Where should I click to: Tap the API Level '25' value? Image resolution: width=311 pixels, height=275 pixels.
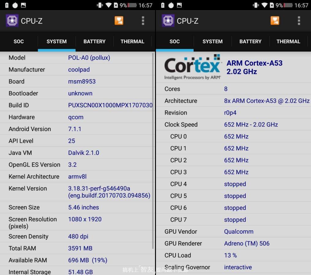click(x=71, y=141)
